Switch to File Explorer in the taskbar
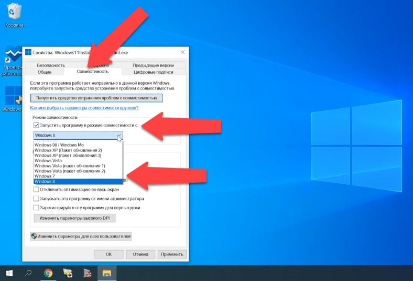The width and height of the screenshot is (413, 281). pos(107,273)
